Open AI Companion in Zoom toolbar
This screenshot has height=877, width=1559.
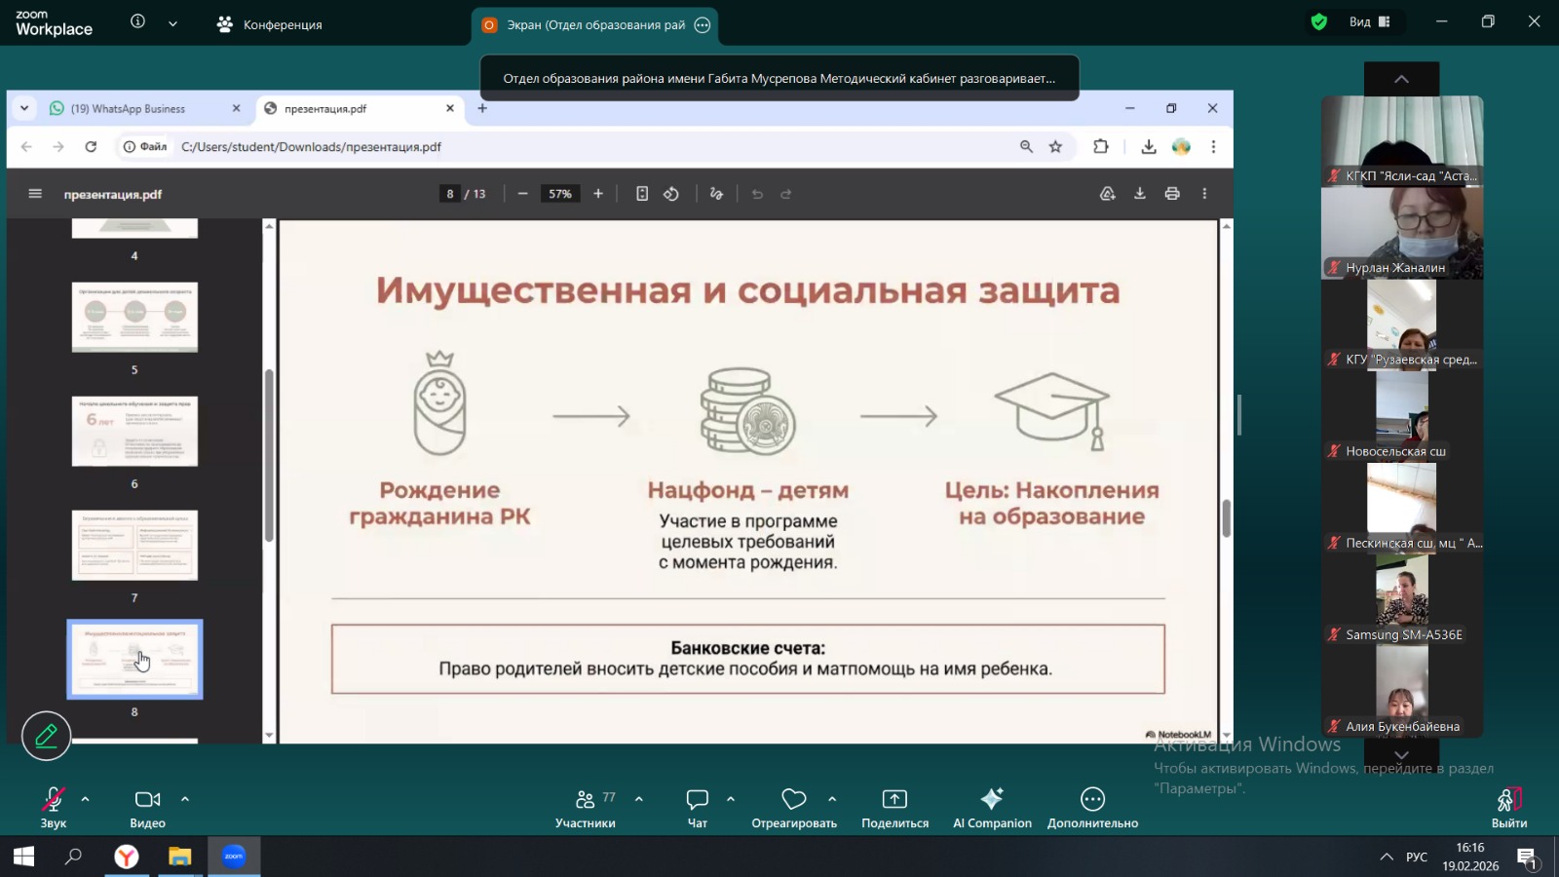(991, 808)
